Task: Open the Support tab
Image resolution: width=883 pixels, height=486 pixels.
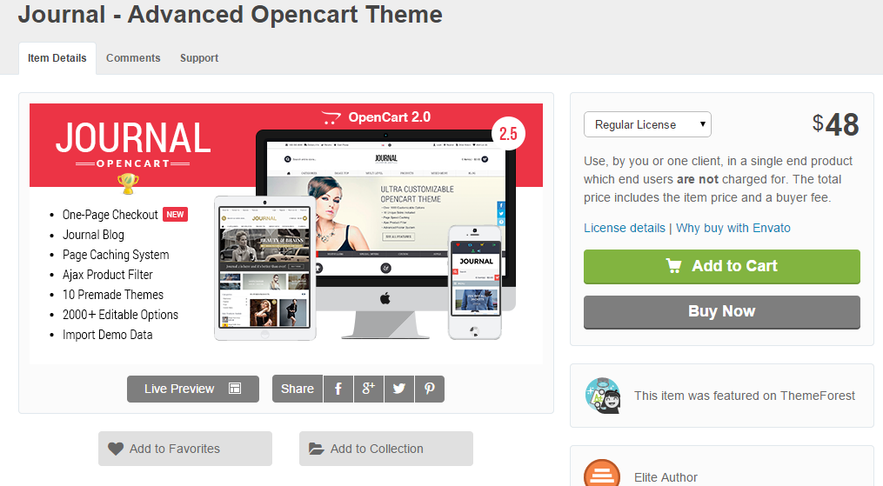Action: tap(199, 58)
